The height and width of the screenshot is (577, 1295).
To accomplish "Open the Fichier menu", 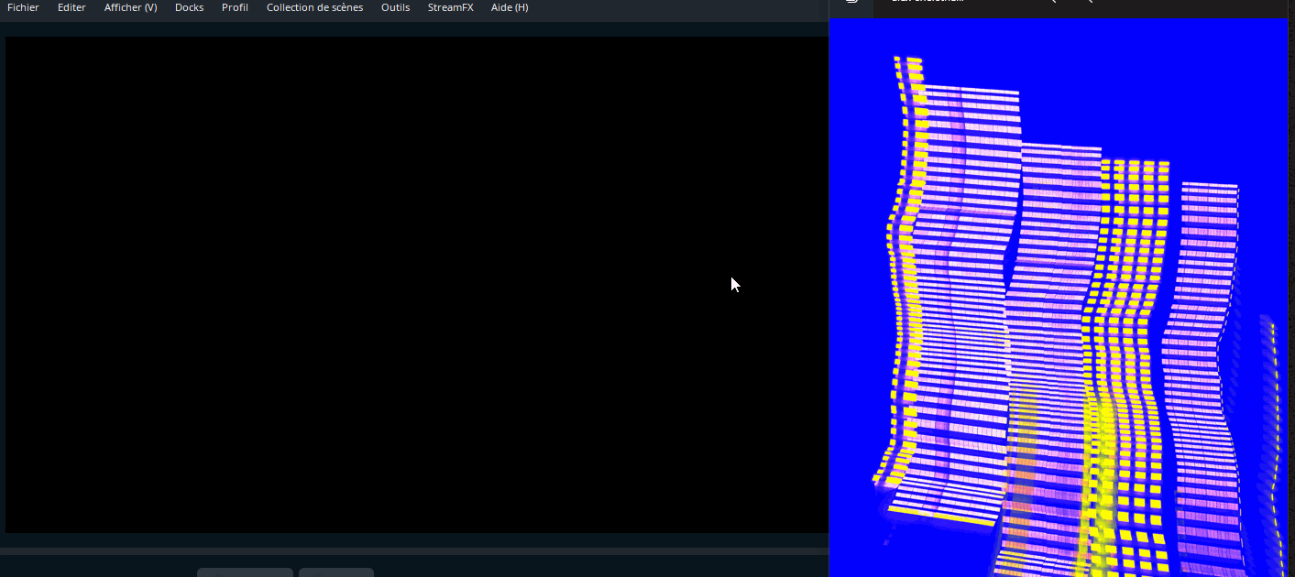I will click(23, 7).
